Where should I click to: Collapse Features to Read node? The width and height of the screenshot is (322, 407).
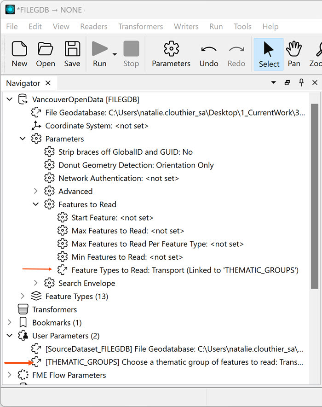click(x=36, y=204)
